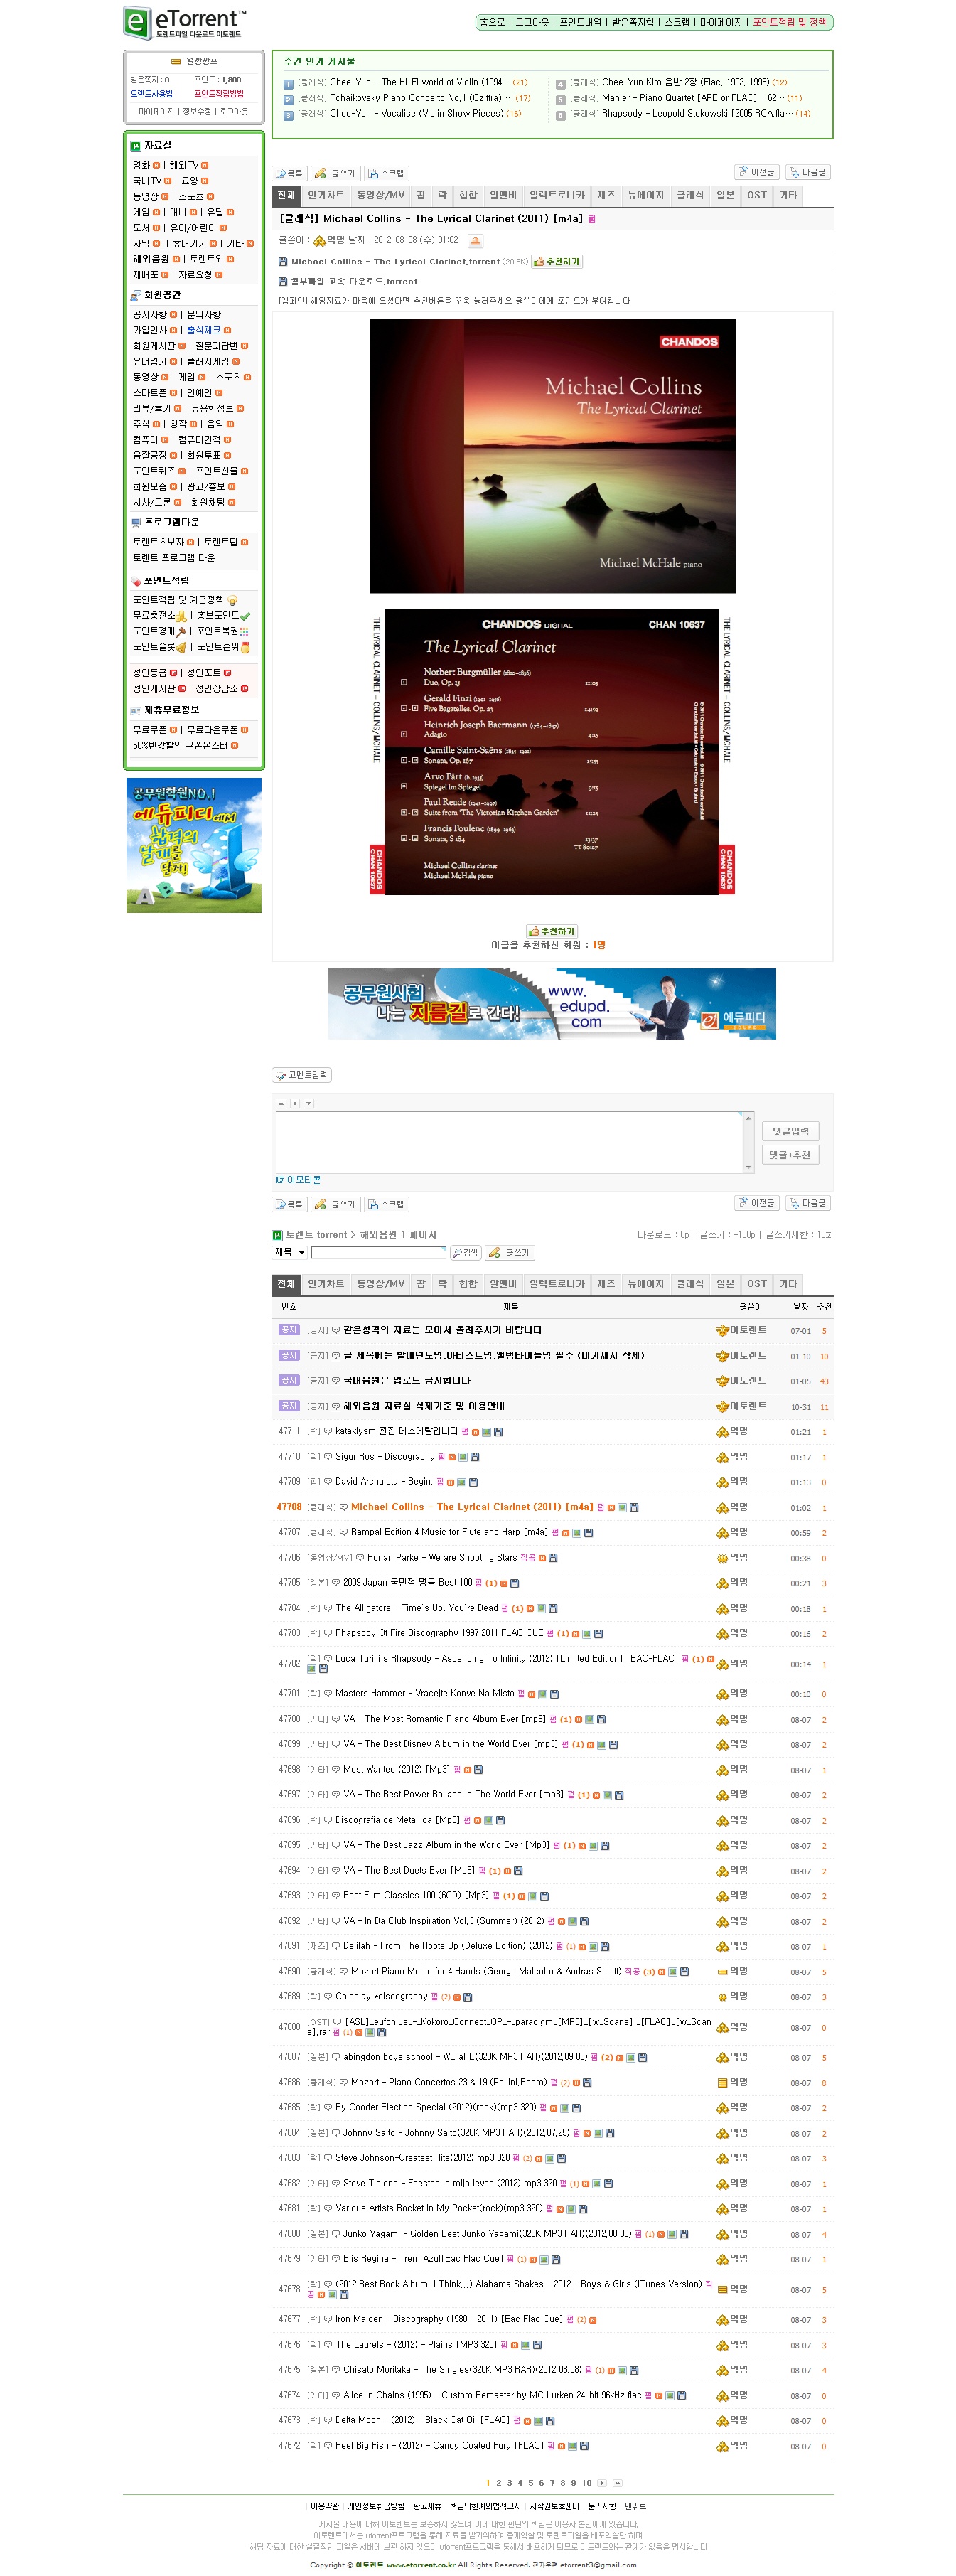Viewport: 956px width, 2576px height.
Task: Click the top 스크랩 scrap button
Action: tap(386, 173)
